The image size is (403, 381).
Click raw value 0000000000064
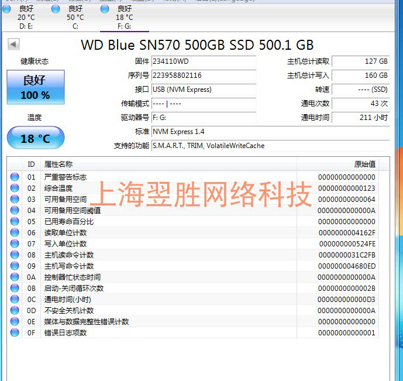click(347, 199)
